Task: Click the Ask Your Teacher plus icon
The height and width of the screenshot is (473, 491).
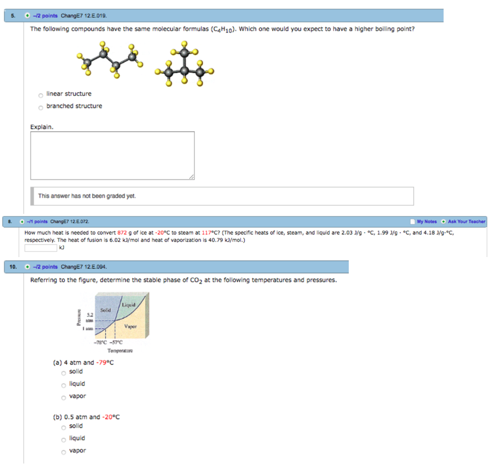Action: coord(444,222)
